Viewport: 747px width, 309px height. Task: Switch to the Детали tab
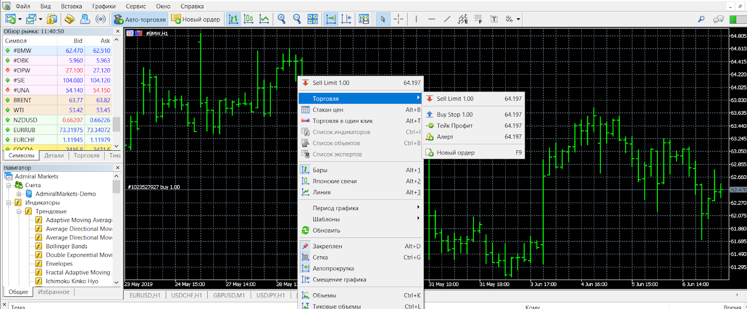coord(54,155)
